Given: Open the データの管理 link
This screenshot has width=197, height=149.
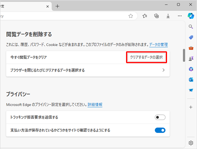Looking at the screenshot, I should 158,45.
